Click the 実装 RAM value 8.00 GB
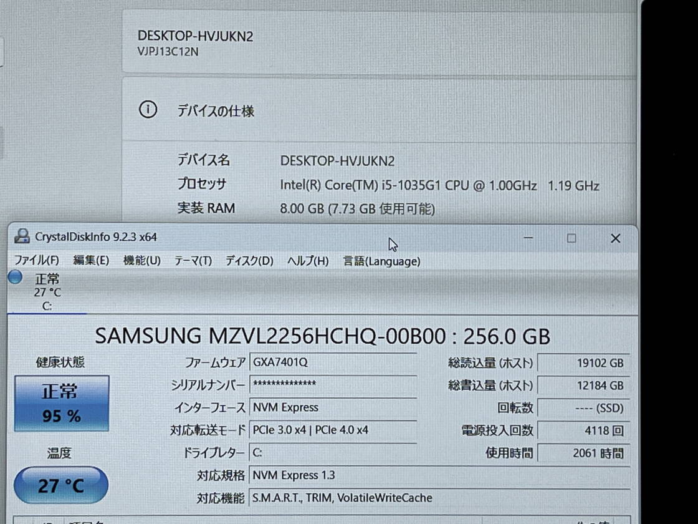The image size is (698, 524). point(358,209)
